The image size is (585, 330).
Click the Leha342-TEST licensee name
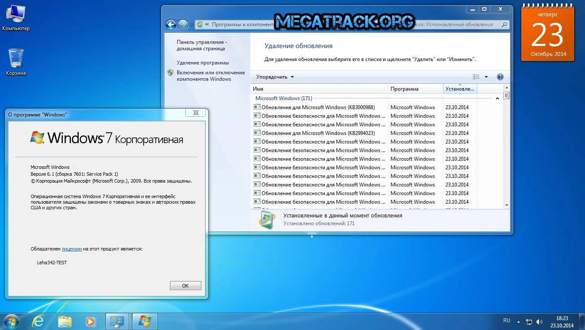(52, 263)
